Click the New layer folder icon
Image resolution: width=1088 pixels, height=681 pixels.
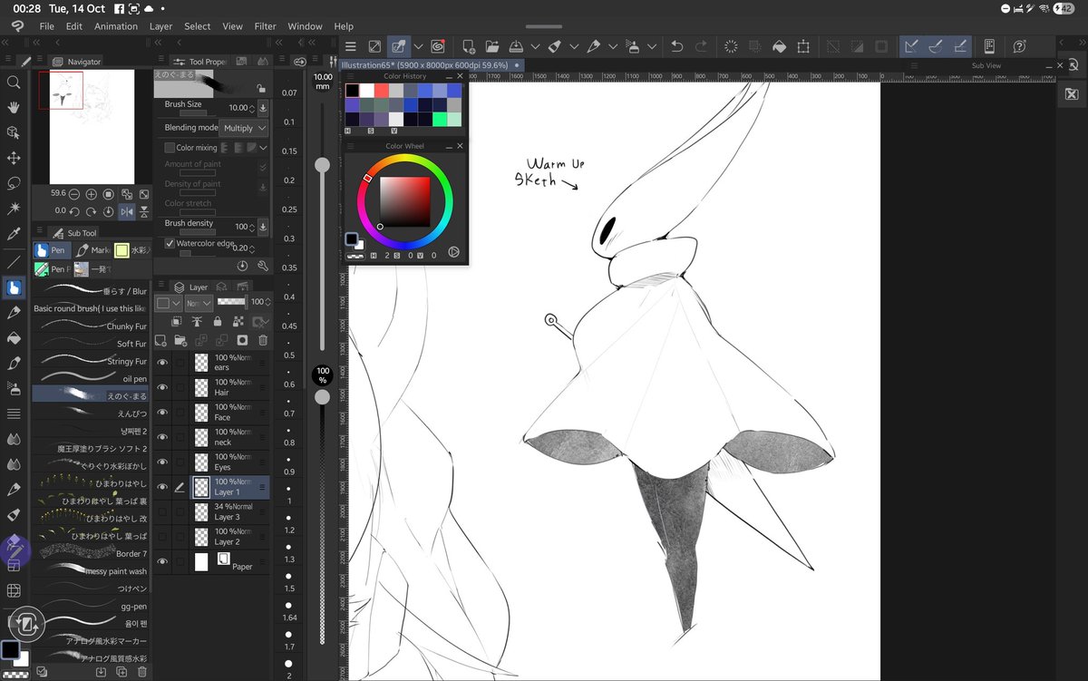[x=180, y=340]
